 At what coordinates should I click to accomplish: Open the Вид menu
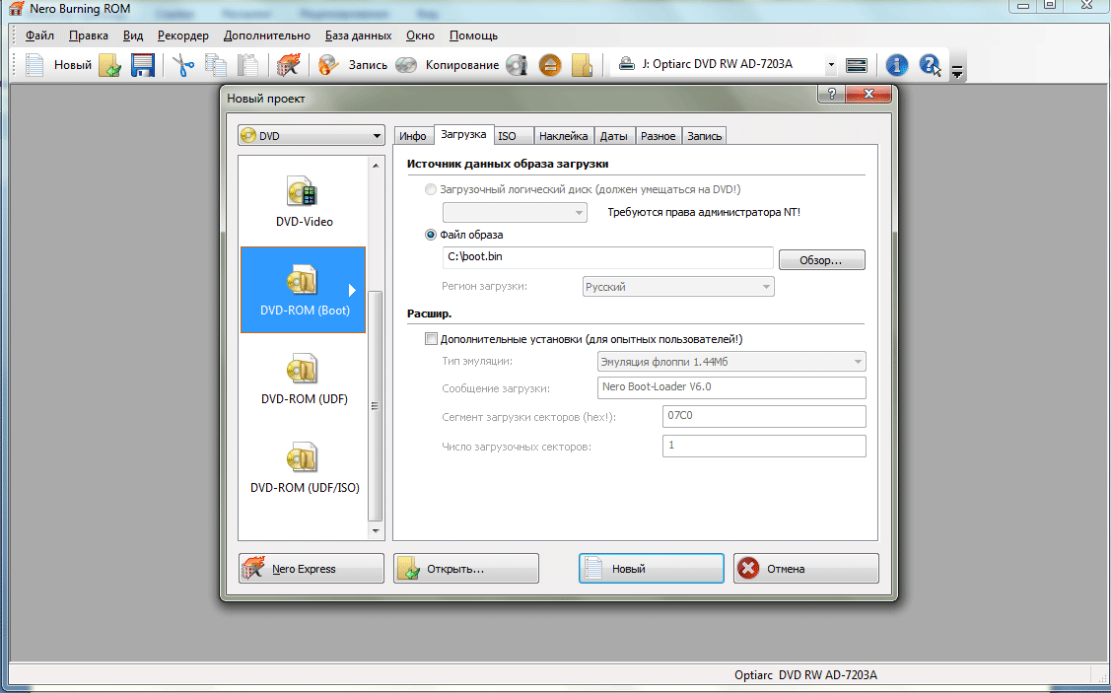pos(133,35)
